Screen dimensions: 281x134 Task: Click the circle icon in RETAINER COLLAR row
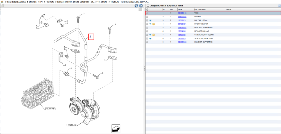pos(147,31)
